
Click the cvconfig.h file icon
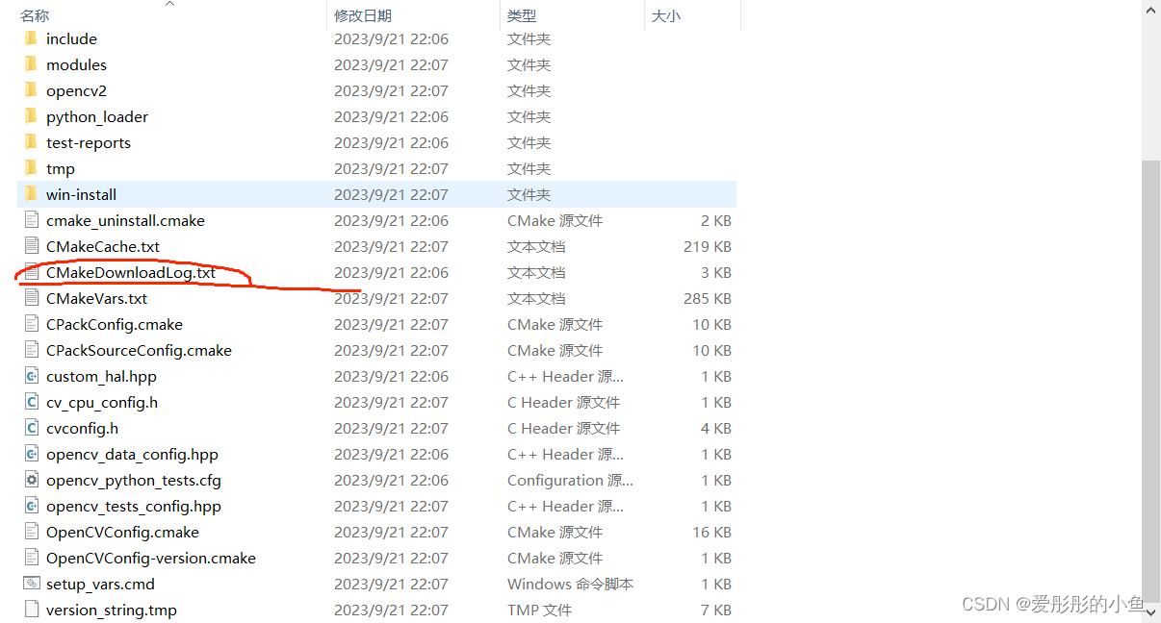[31, 428]
